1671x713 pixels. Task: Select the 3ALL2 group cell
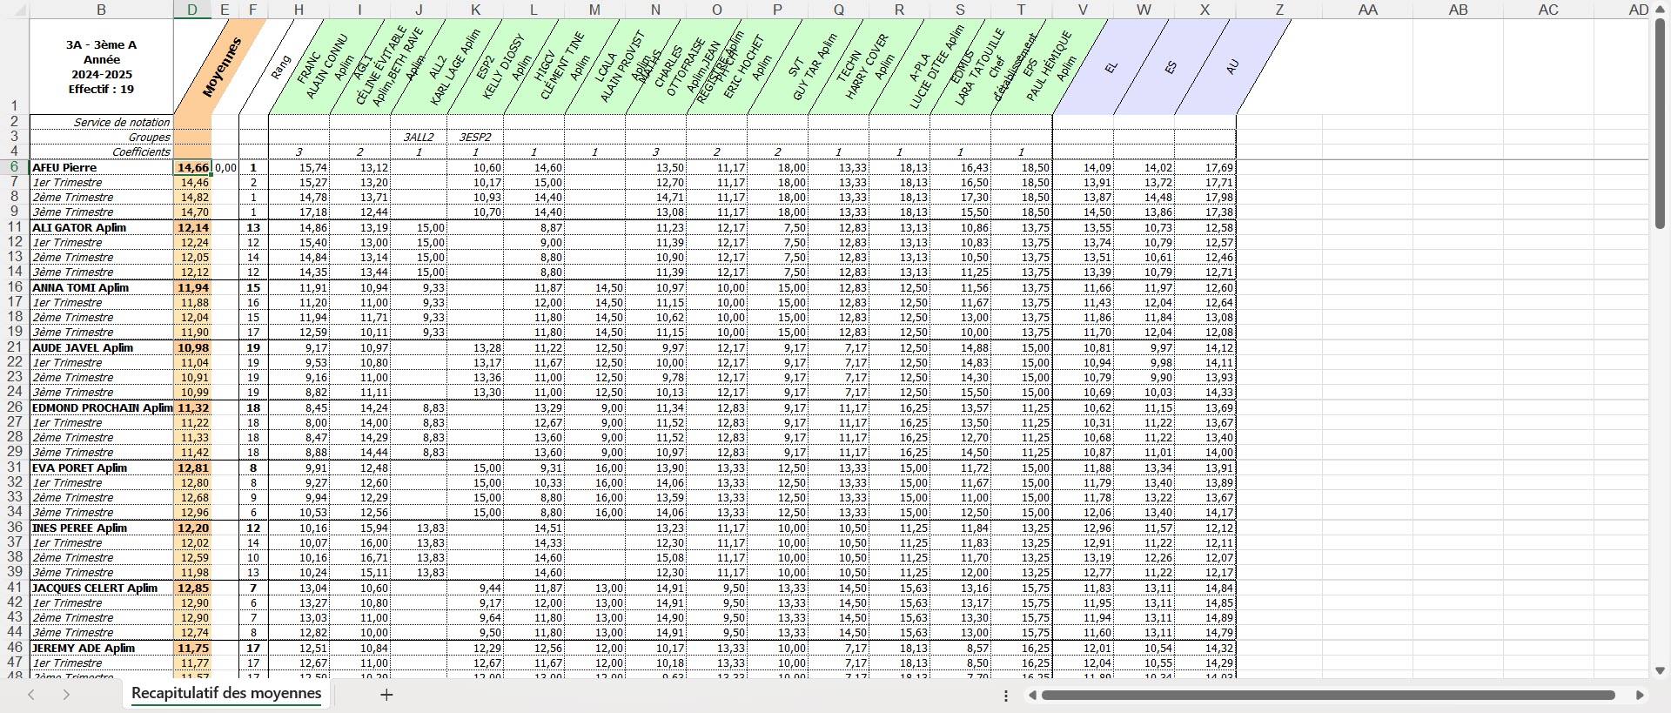(419, 138)
